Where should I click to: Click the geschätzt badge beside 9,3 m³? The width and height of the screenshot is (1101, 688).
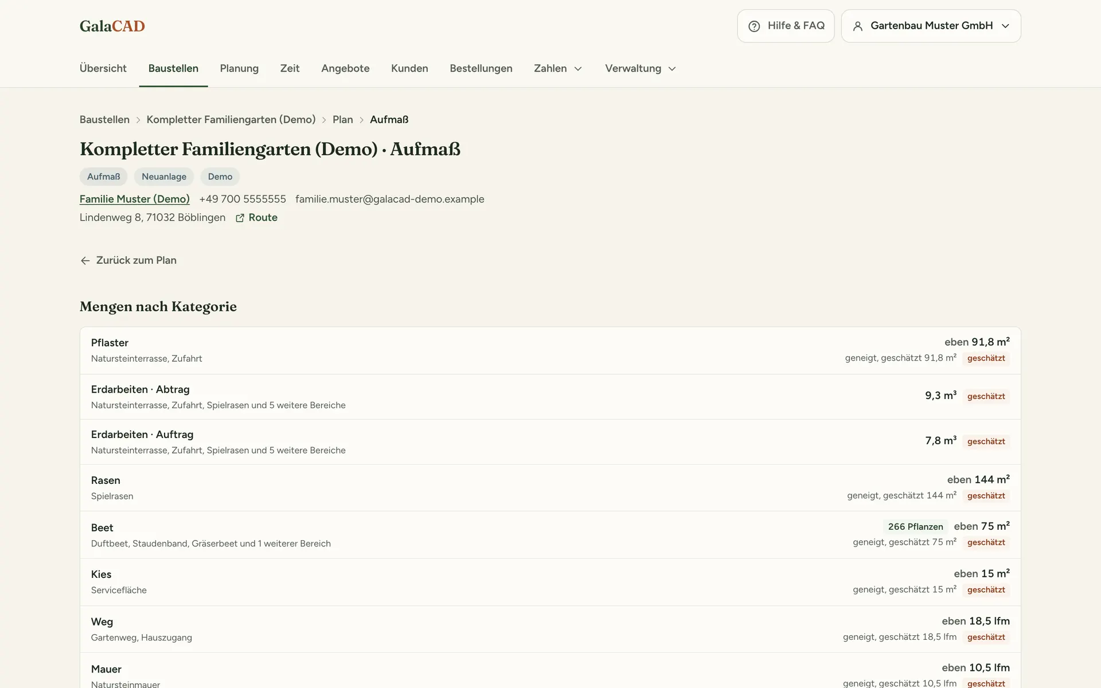click(x=986, y=396)
